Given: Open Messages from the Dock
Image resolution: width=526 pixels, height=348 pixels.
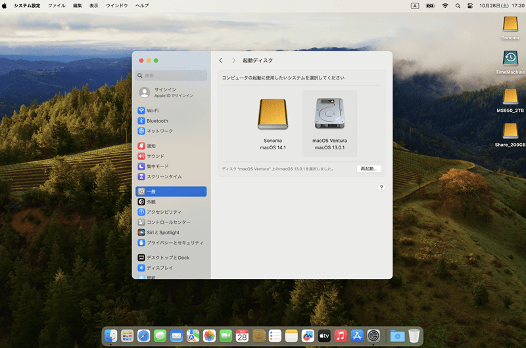Looking at the screenshot, I should pyautogui.click(x=160, y=336).
